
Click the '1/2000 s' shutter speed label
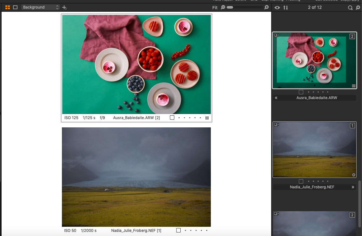(x=89, y=231)
